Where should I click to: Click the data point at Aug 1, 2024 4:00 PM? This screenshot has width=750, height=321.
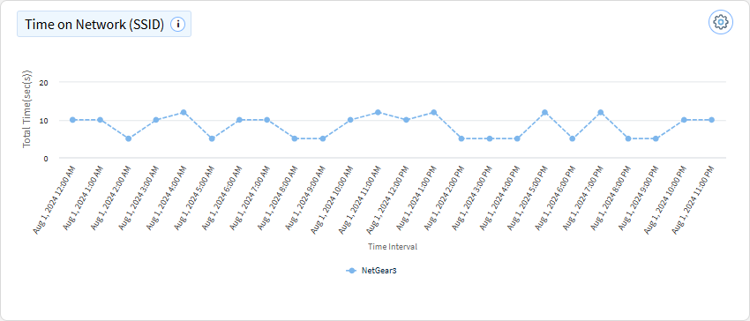(x=517, y=138)
